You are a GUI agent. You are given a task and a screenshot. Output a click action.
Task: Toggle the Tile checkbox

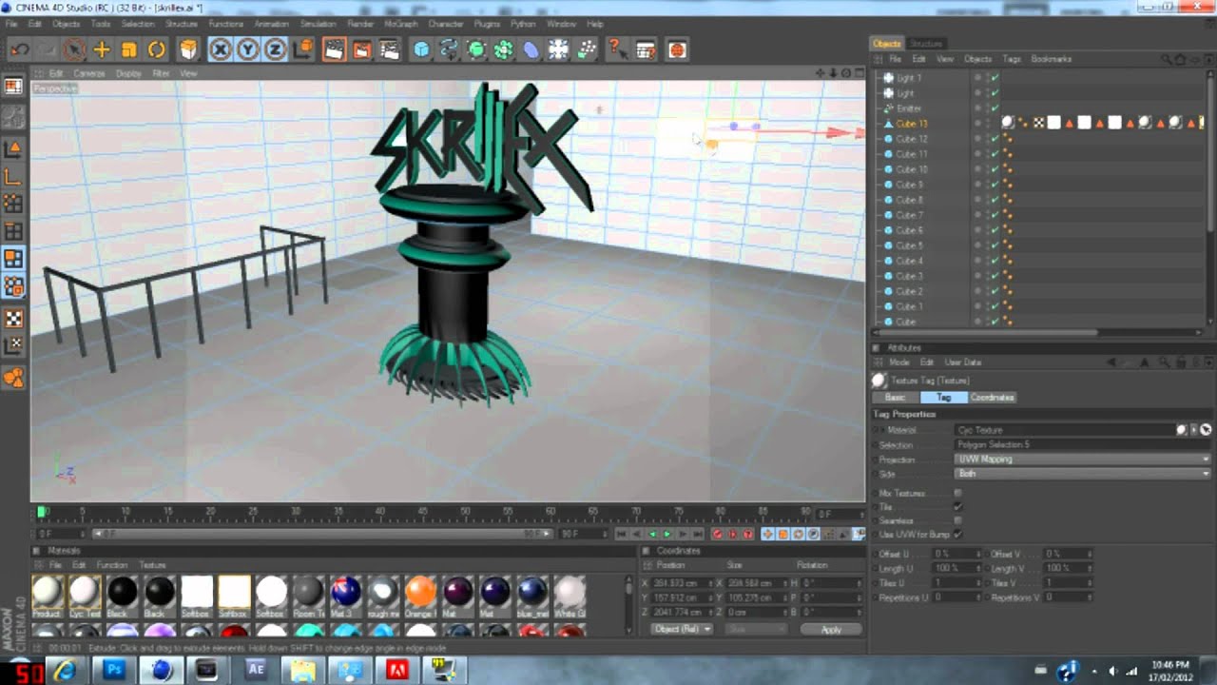(x=957, y=507)
